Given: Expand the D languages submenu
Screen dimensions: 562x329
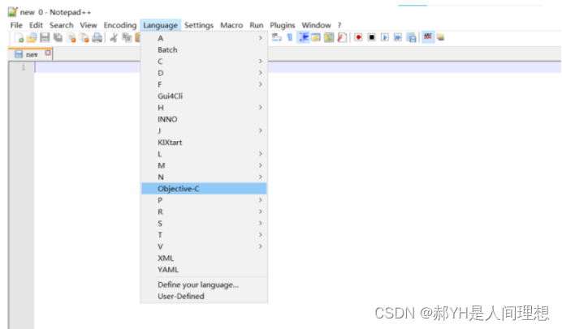Looking at the screenshot, I should pos(204,73).
